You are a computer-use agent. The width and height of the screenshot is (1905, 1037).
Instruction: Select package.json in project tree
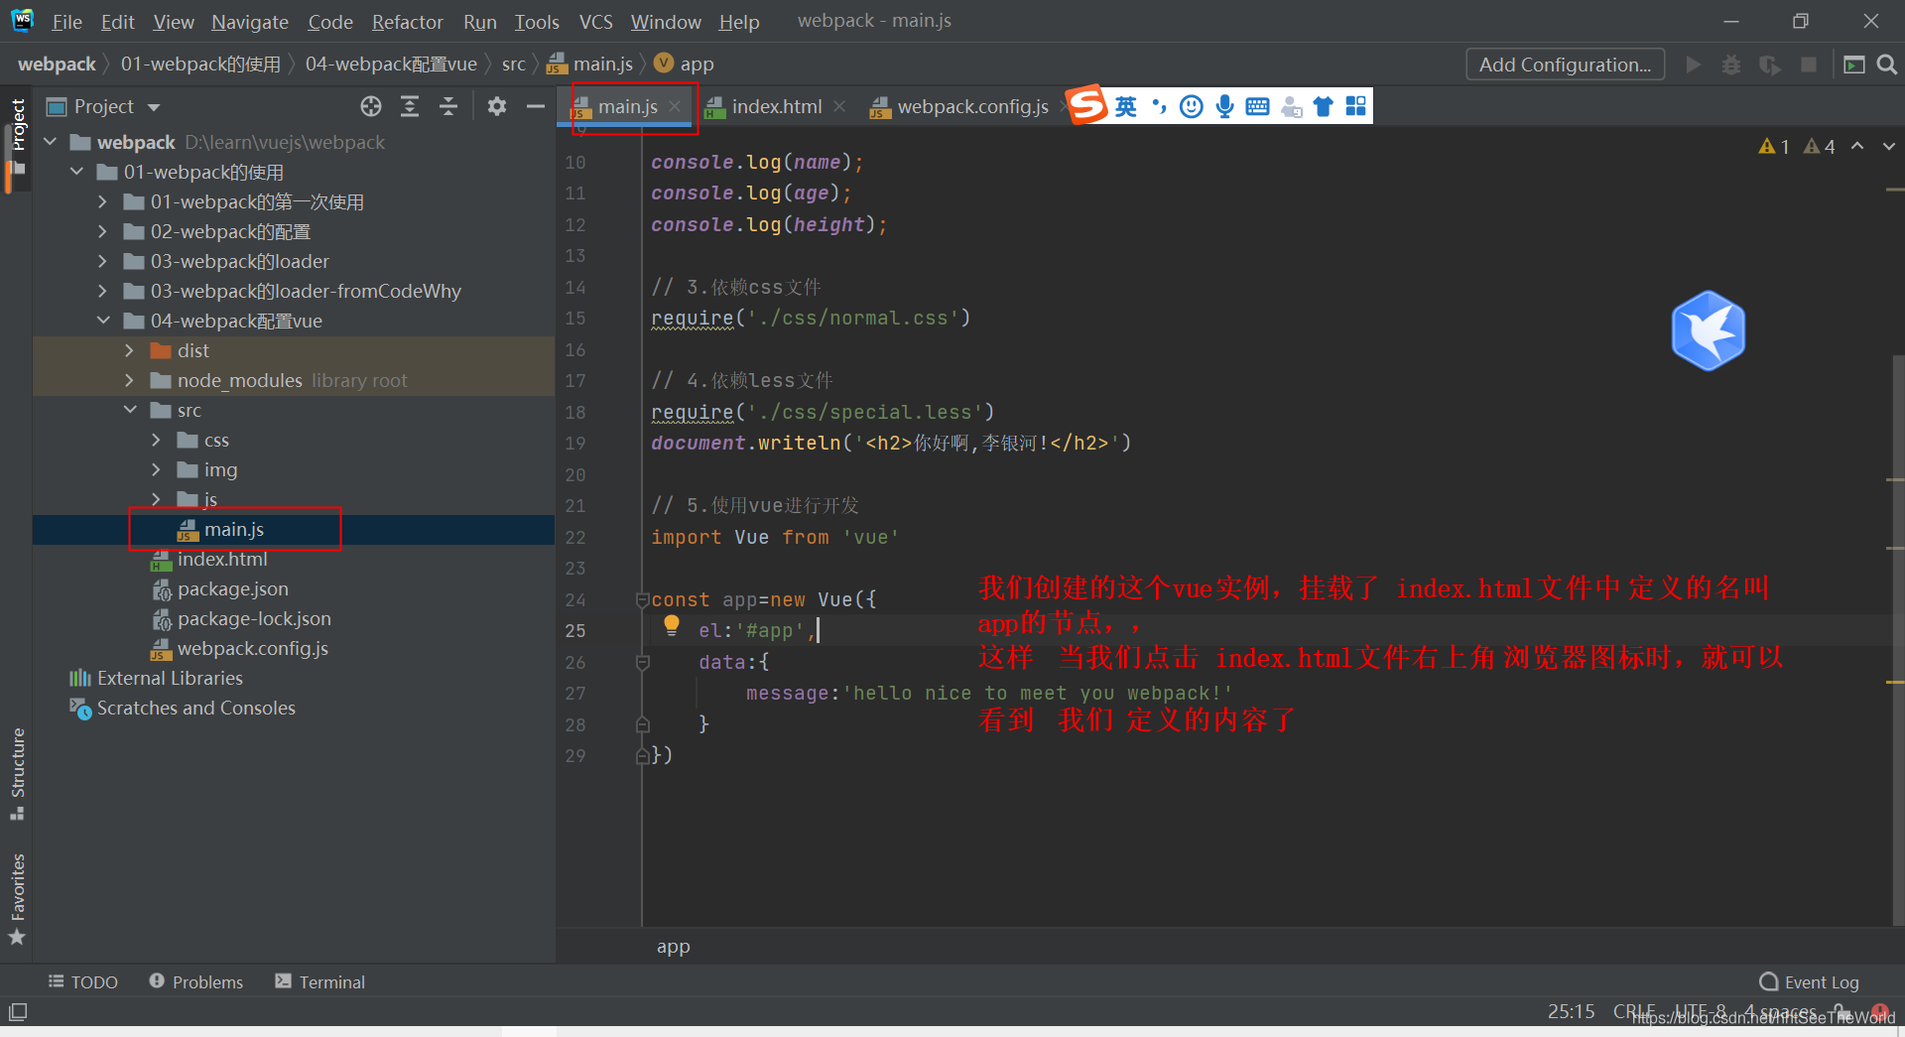(x=232, y=588)
